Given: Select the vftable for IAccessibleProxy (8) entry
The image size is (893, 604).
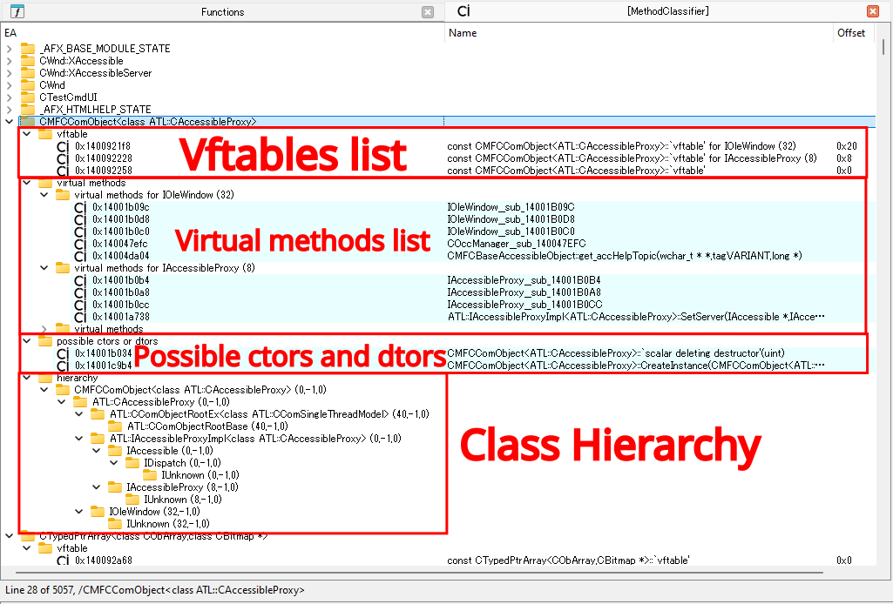Looking at the screenshot, I should click(x=633, y=158).
